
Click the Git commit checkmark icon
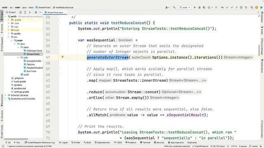coord(232,7)
